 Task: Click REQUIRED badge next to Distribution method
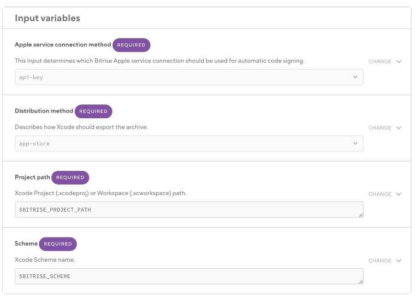tap(93, 111)
